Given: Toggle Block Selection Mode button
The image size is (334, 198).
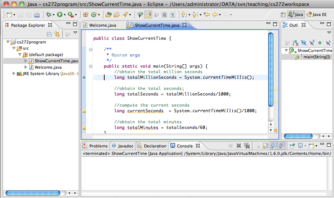Looking at the screenshot, I should 164,15.
